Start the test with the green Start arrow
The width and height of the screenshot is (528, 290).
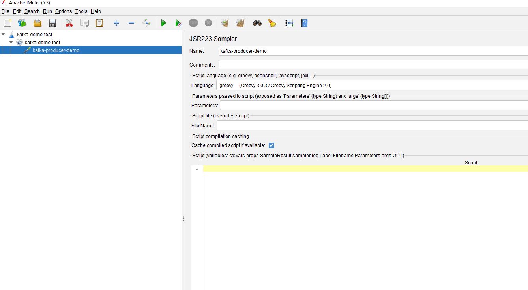163,23
